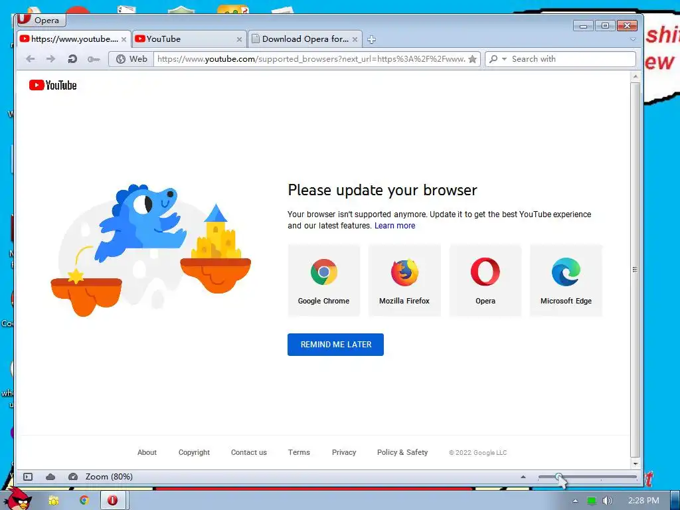Image resolution: width=680 pixels, height=510 pixels.
Task: Open Chrome from the taskbar
Action: 84,500
